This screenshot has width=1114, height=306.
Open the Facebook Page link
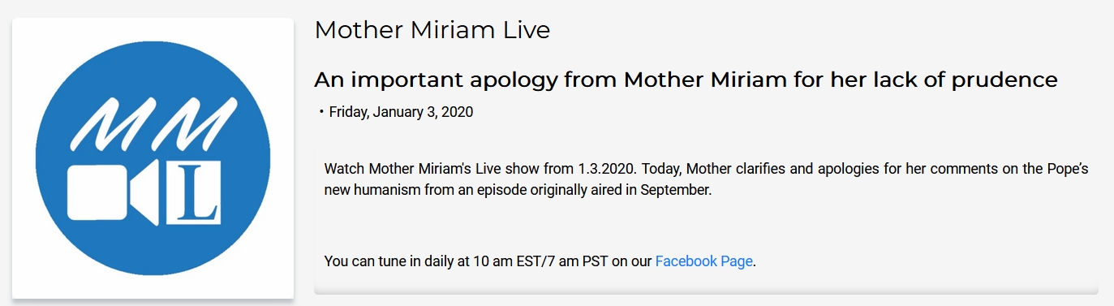coord(703,261)
